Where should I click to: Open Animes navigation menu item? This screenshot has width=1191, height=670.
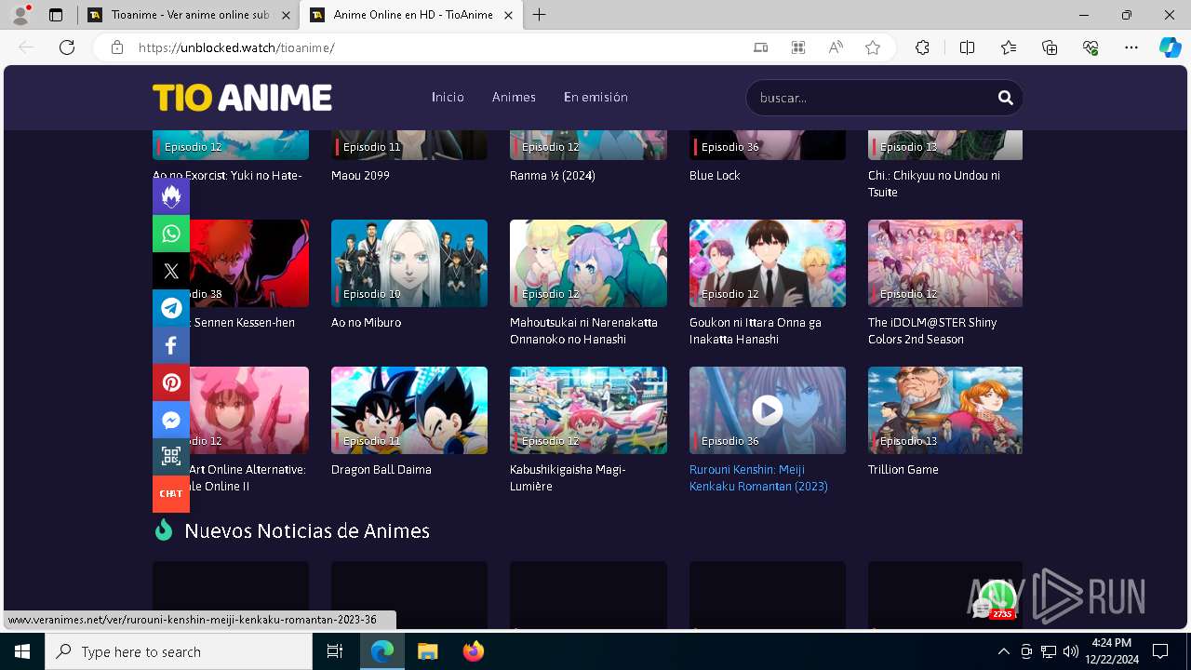coord(514,97)
